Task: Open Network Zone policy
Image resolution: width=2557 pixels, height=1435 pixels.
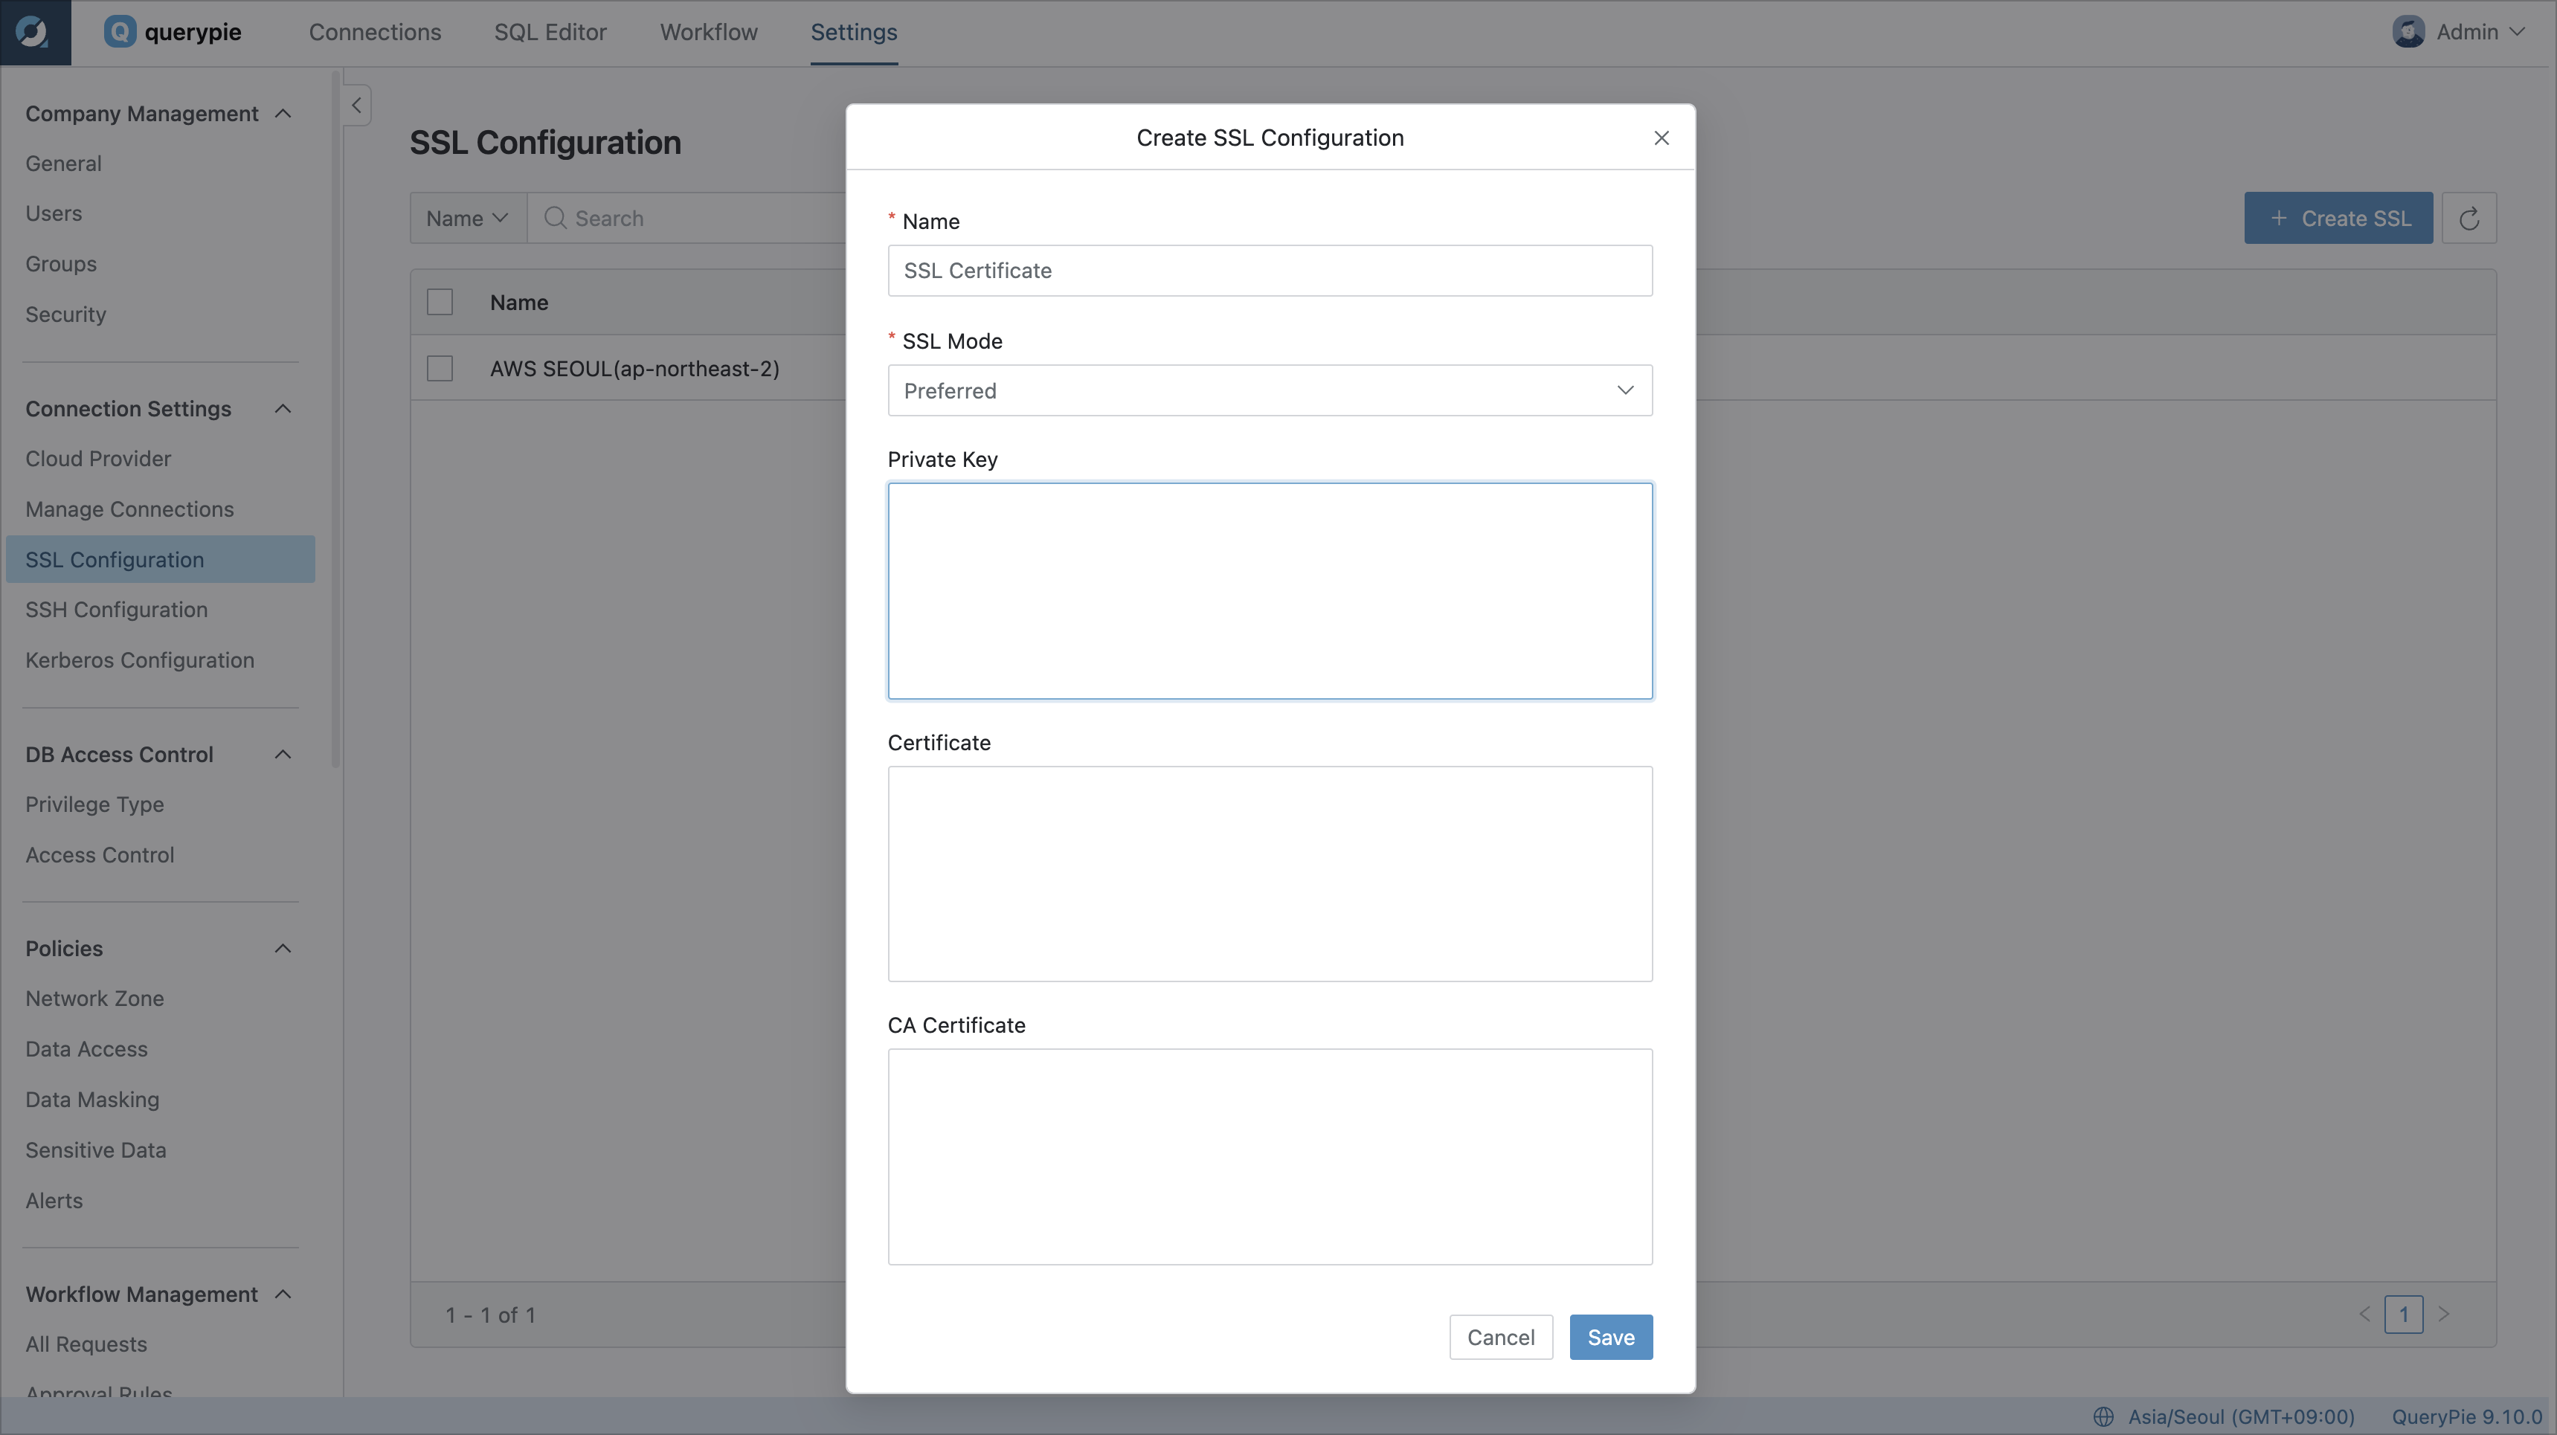Action: pyautogui.click(x=94, y=999)
